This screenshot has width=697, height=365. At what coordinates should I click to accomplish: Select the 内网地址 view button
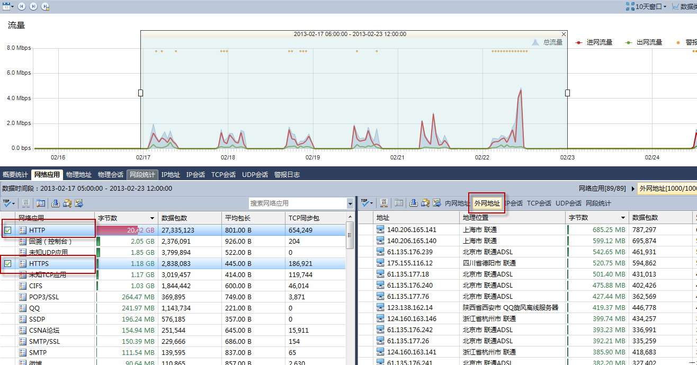tap(457, 203)
